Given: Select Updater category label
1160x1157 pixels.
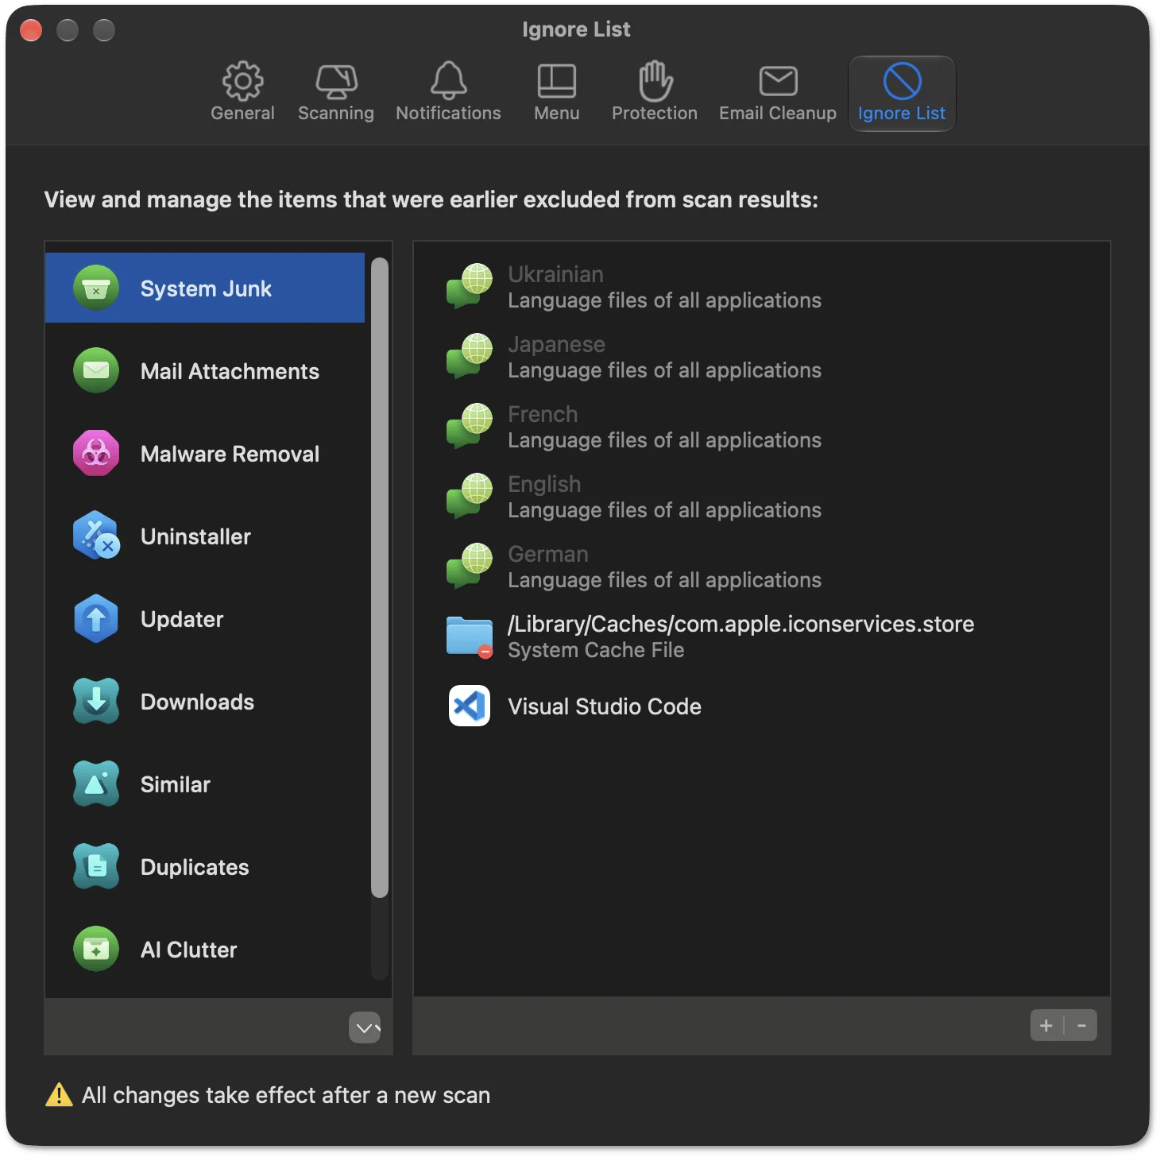Looking at the screenshot, I should [x=182, y=620].
